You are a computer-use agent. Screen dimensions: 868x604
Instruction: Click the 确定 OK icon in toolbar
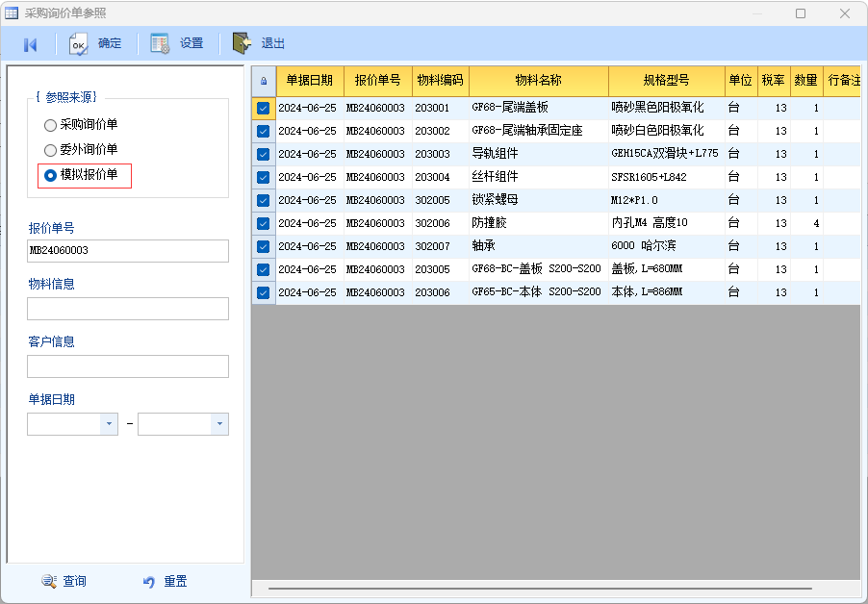[78, 44]
